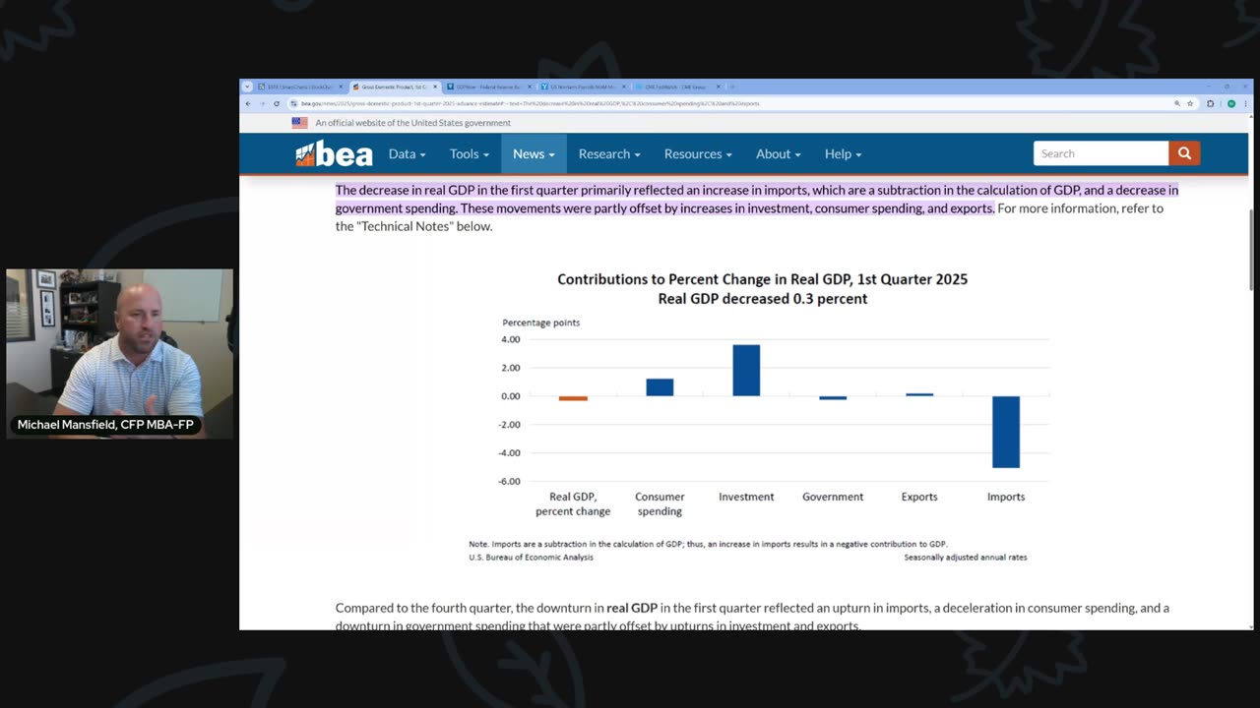Open the Help dropdown menu

click(x=843, y=154)
